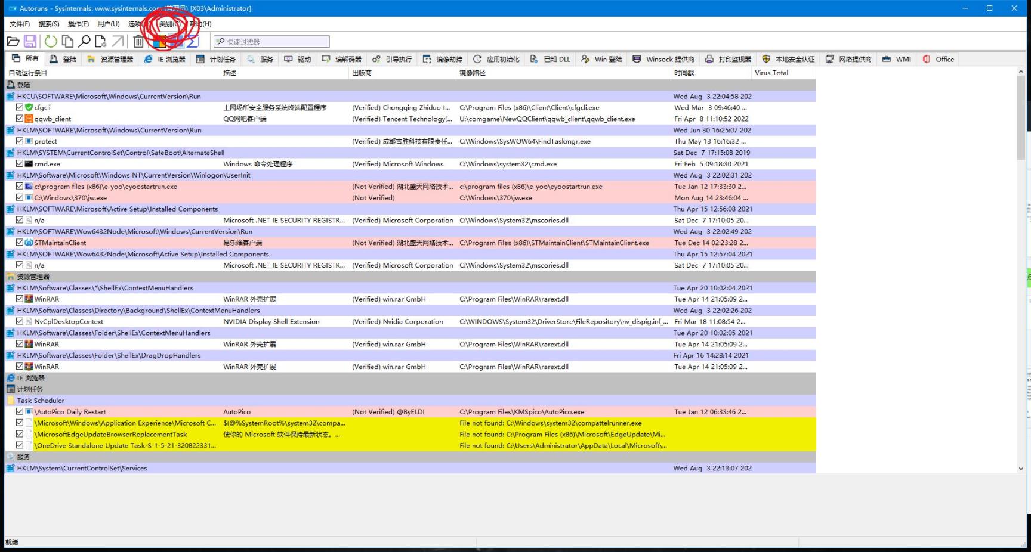Uncheck the NvCplDesktopContext checkbox
Image resolution: width=1031 pixels, height=552 pixels.
(x=20, y=321)
